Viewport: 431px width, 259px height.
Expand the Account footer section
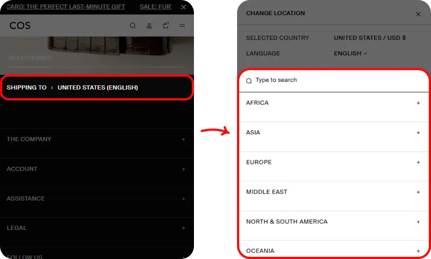coord(183,169)
